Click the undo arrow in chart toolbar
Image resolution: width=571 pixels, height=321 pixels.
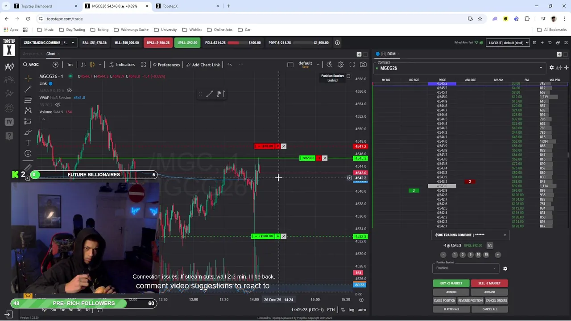229,65
